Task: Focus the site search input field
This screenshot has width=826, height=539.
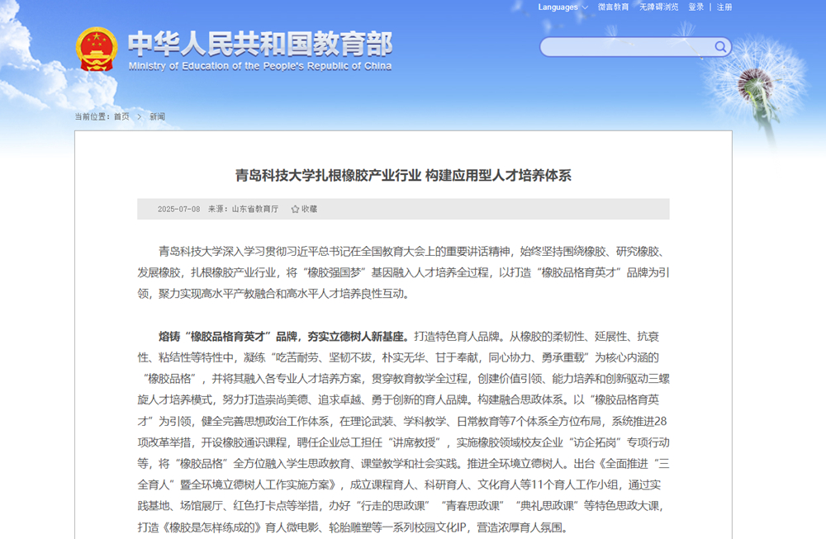Action: (628, 46)
